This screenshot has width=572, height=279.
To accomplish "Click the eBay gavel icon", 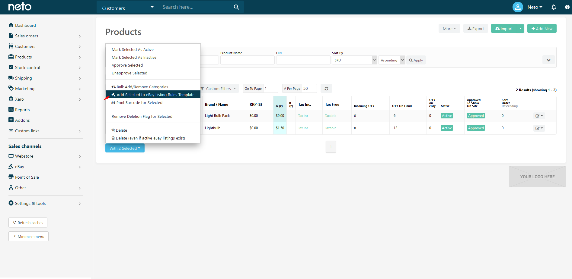I will point(11,166).
